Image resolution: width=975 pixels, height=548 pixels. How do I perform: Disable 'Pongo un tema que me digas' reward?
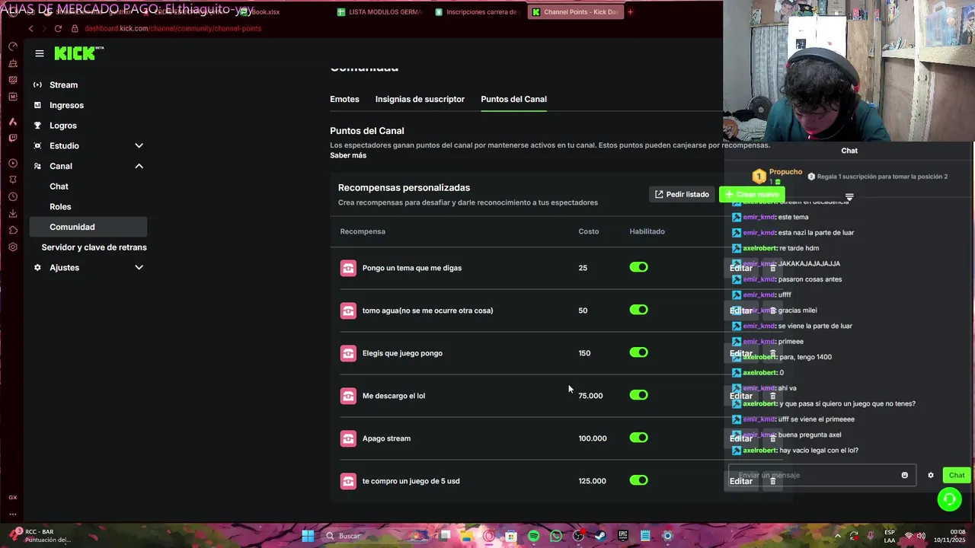pos(638,267)
